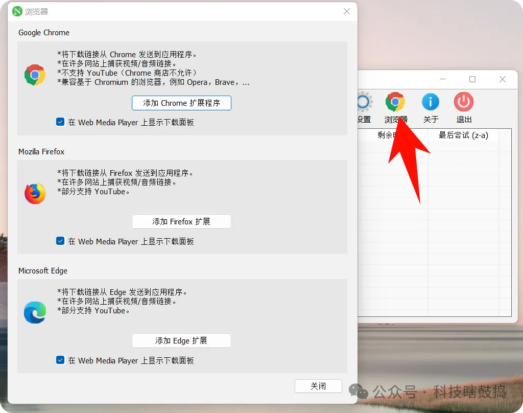Click the Microsoft Edge section heading
This screenshot has width=523, height=413.
pyautogui.click(x=43, y=271)
